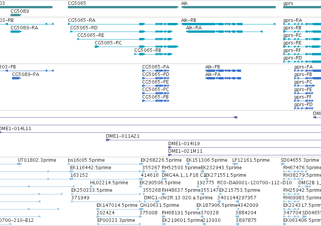This screenshot has height=226, width=321.
Task: Select the CG5065 gene bar
Action: (123, 7)
